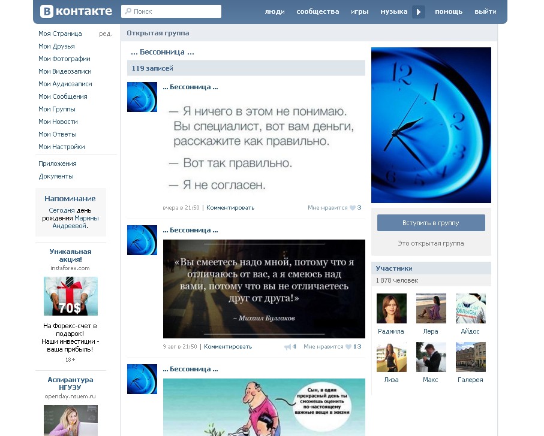544x436 pixels.
Task: Click the heart icon on the Bulgakov post
Action: point(348,347)
